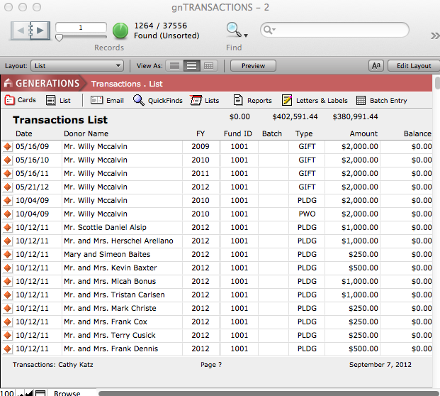Click the Preview button

253,65
